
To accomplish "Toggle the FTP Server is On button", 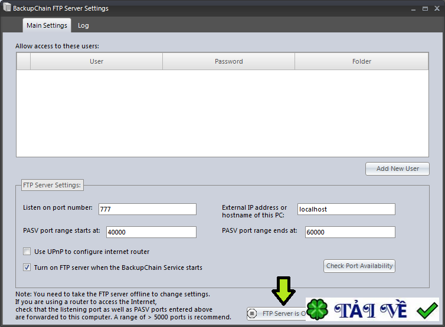I will 277,313.
